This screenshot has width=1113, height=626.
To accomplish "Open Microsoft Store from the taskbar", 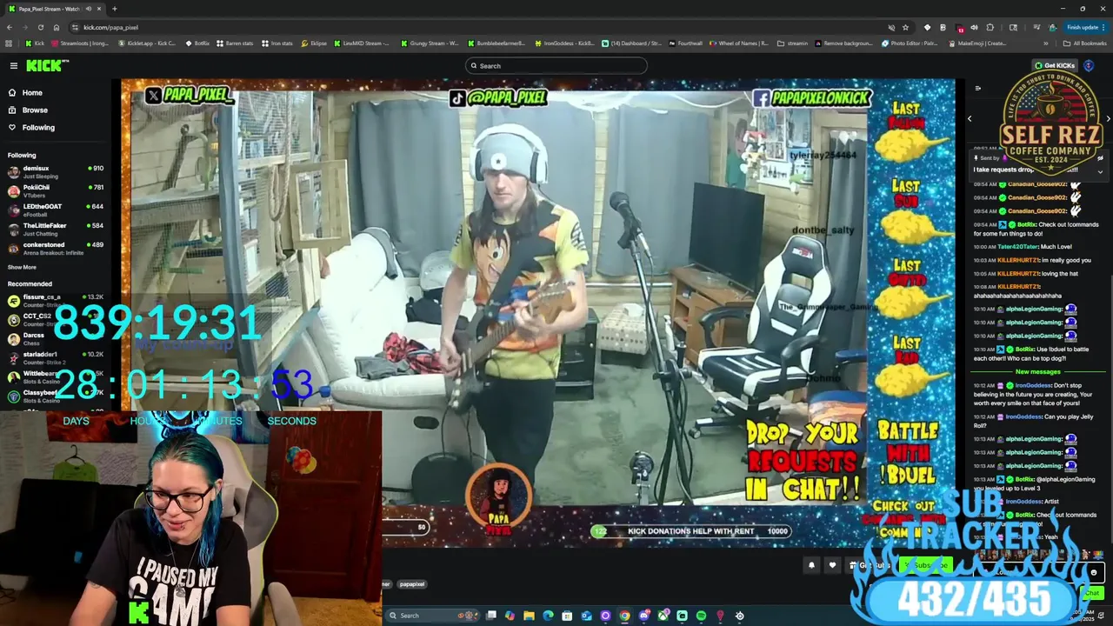I will click(567, 616).
